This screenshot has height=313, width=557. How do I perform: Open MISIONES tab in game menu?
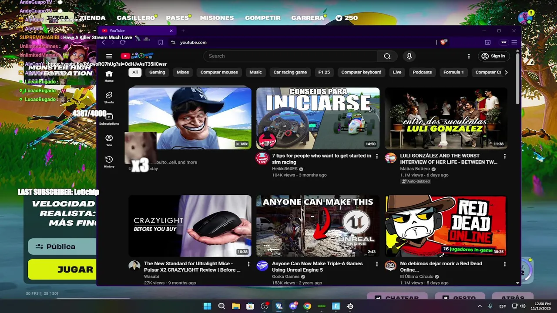pos(217,18)
